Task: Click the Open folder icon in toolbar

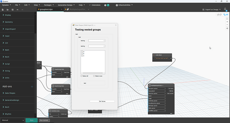Action: [7, 10]
